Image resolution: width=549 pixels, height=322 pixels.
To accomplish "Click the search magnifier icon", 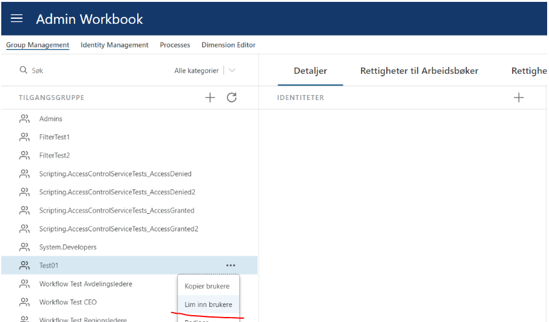I will click(x=24, y=71).
